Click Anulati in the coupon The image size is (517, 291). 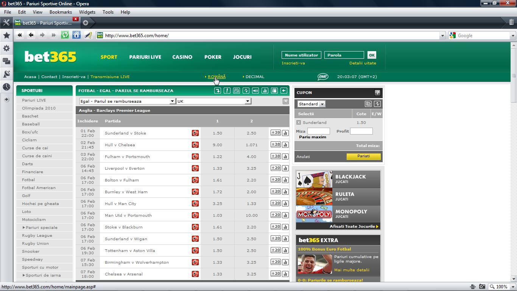click(303, 156)
